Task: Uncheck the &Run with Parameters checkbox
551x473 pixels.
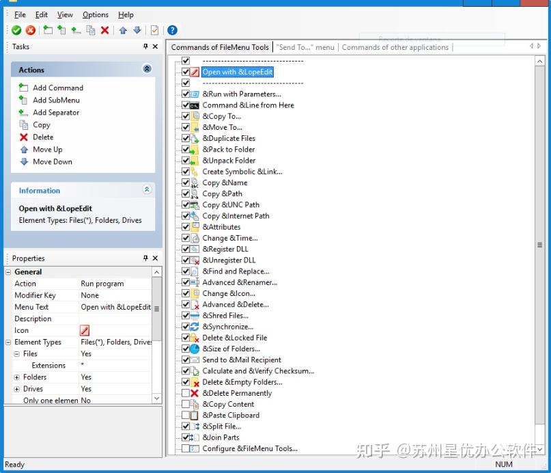Action: pos(186,94)
